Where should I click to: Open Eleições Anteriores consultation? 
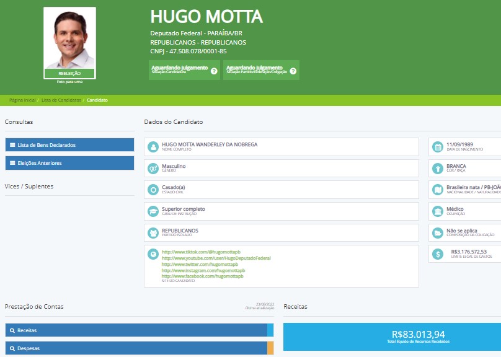coord(69,163)
